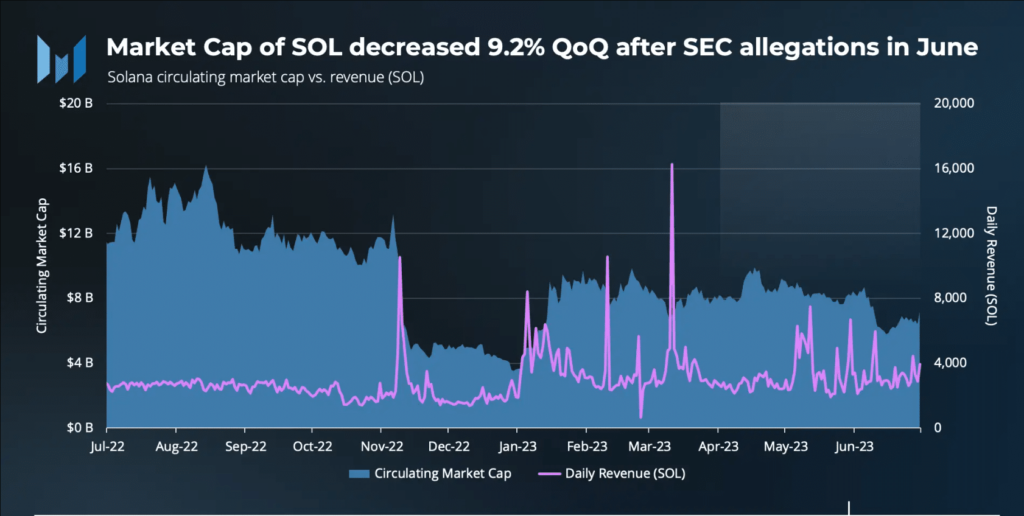This screenshot has width=1024, height=516.
Task: Select the Circulating Market Cap legend label
Action: (x=443, y=473)
